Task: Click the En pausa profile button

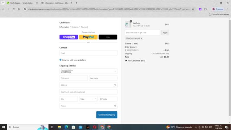Action: tap(218, 9)
